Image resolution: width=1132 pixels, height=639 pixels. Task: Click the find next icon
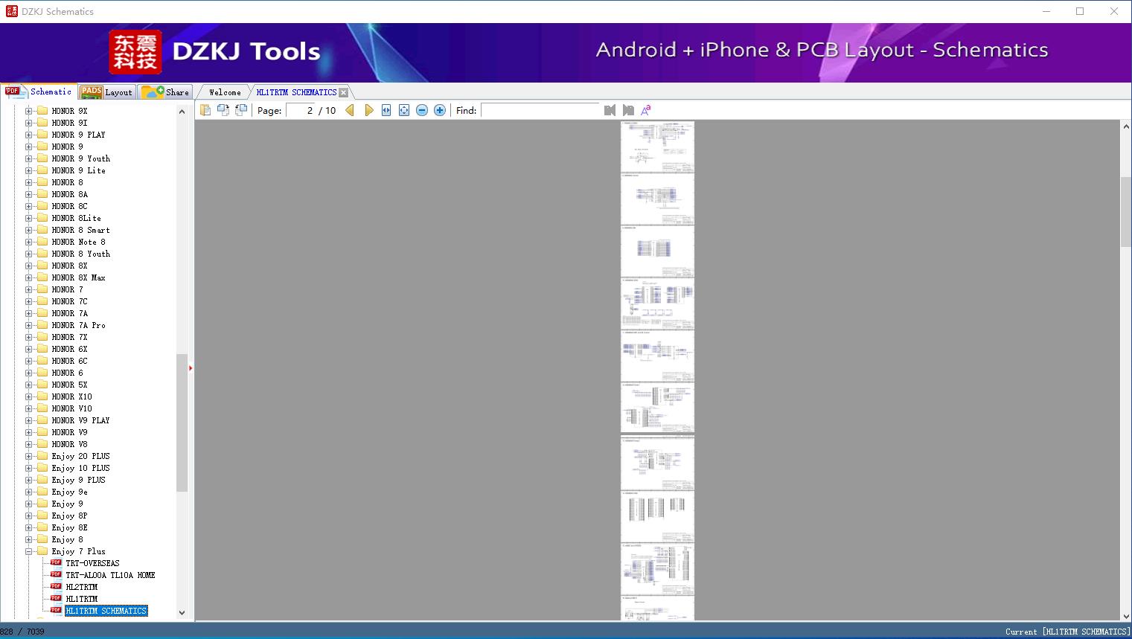pyautogui.click(x=628, y=110)
